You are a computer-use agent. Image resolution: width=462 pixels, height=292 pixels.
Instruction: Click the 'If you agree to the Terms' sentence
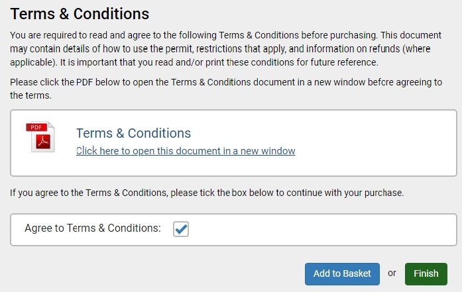click(207, 193)
